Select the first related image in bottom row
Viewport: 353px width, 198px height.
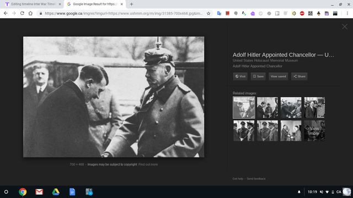(244, 131)
